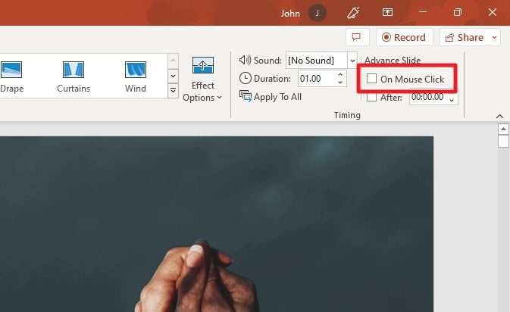Image resolution: width=510 pixels, height=312 pixels.
Task: Enable the After checkbox
Action: tap(371, 97)
